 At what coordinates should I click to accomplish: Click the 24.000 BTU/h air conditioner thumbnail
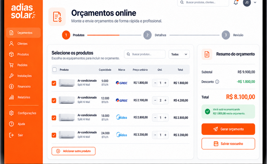click(x=67, y=135)
